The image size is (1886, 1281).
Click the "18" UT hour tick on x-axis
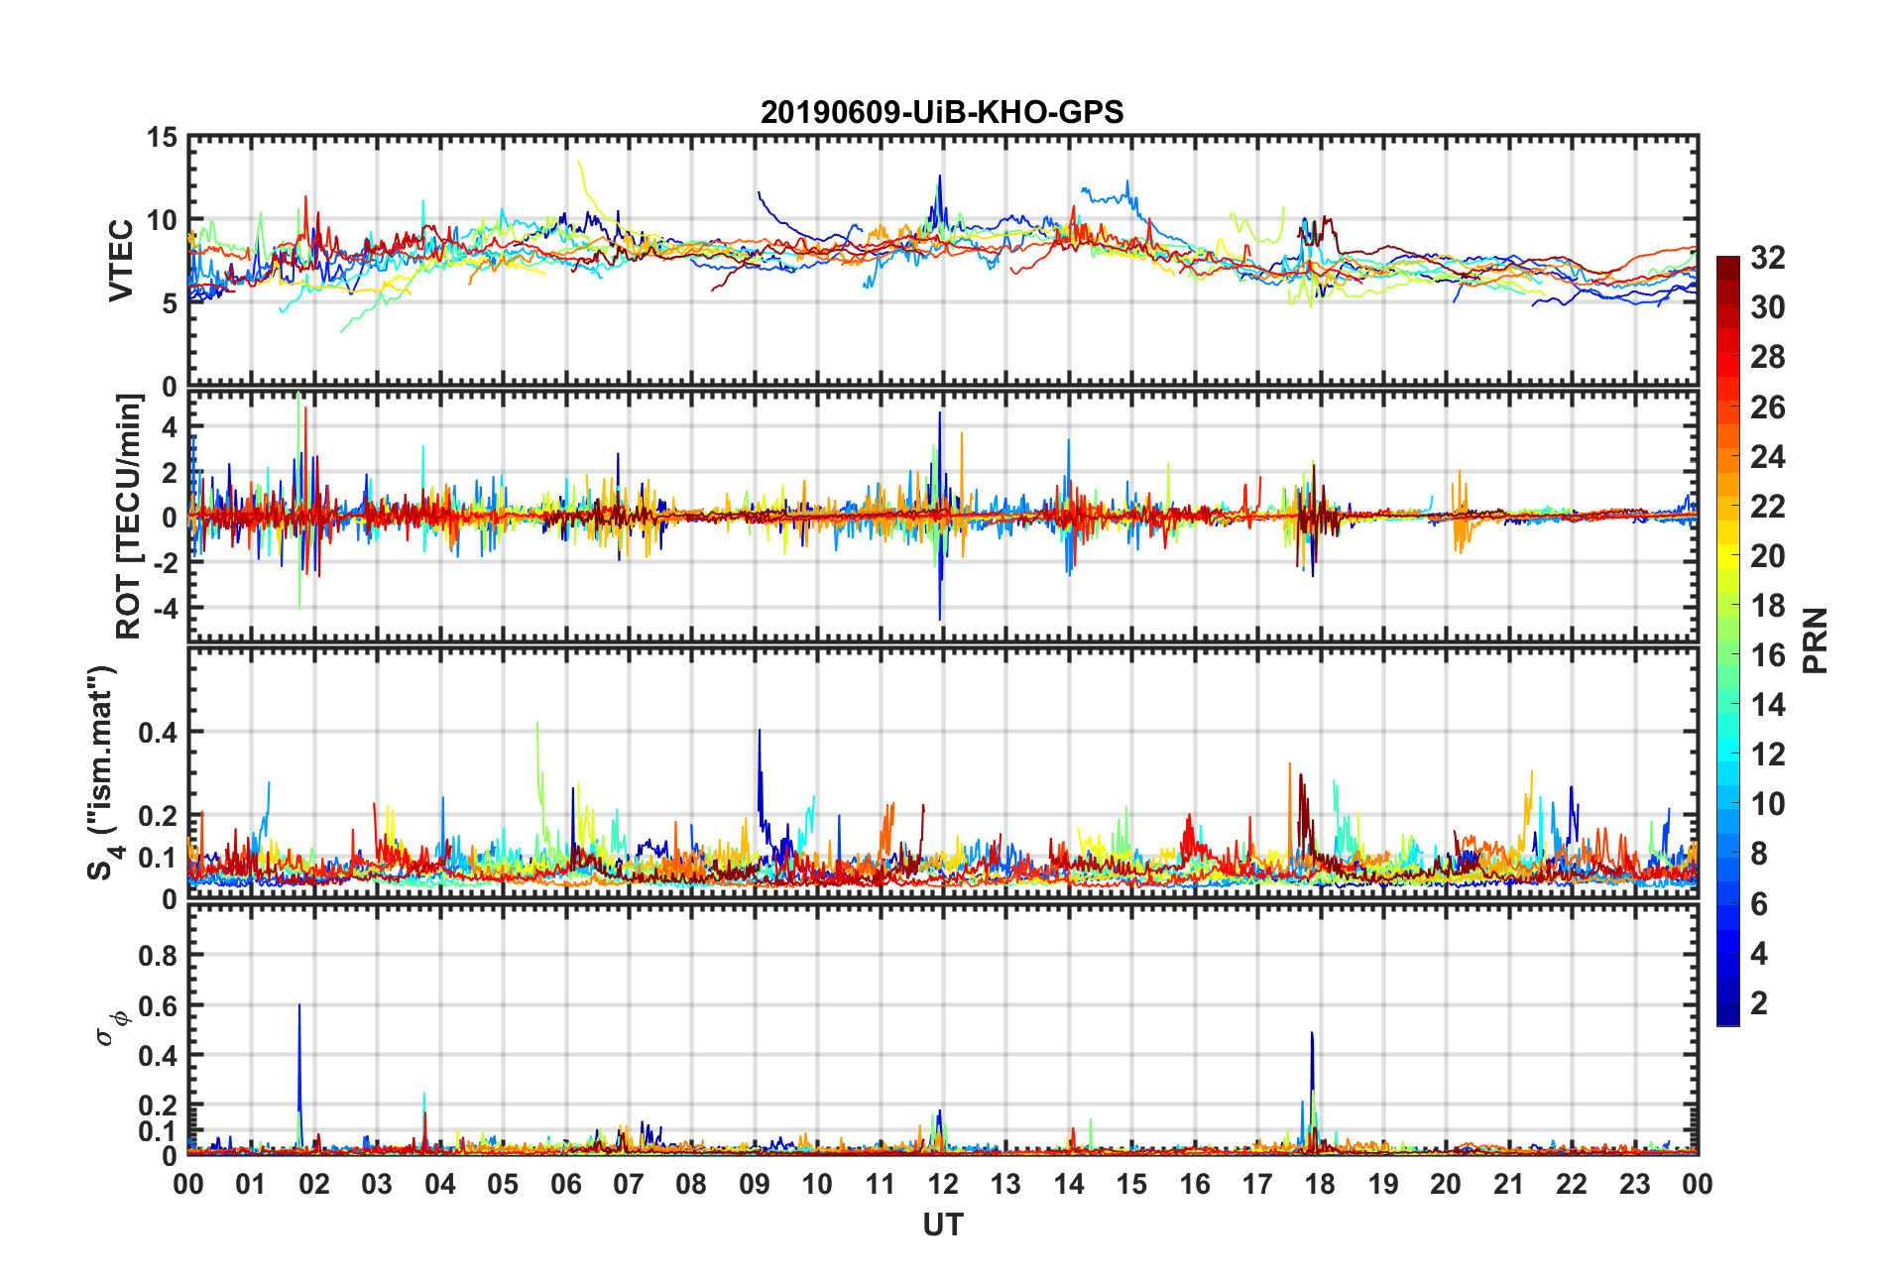click(x=1320, y=1184)
